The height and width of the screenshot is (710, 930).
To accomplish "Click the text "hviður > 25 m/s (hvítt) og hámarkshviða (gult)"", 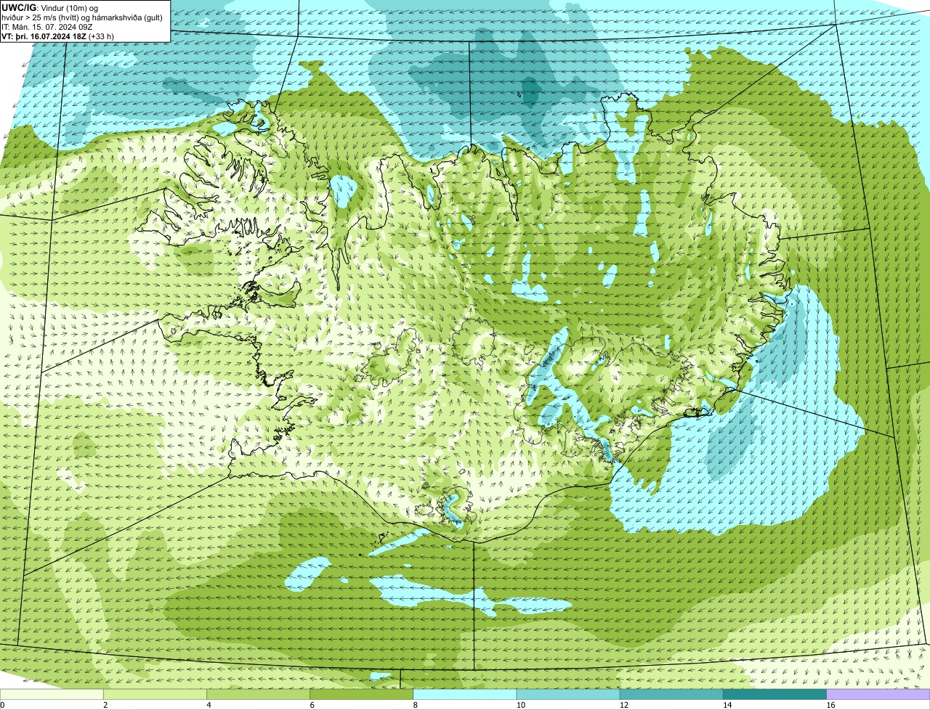I will (x=82, y=17).
